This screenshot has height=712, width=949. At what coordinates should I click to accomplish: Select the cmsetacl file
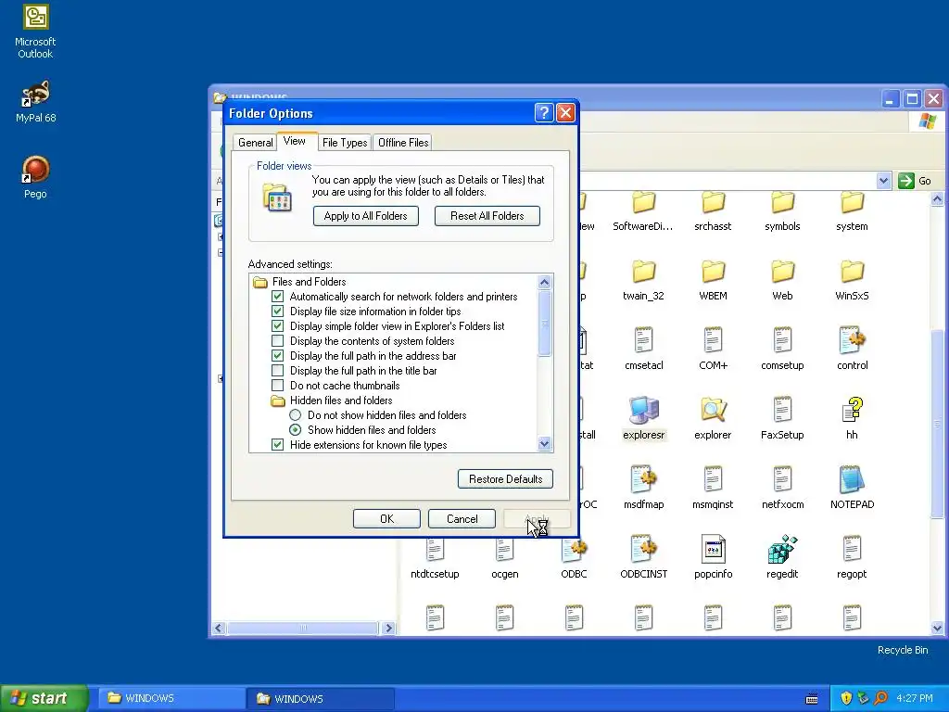643,350
